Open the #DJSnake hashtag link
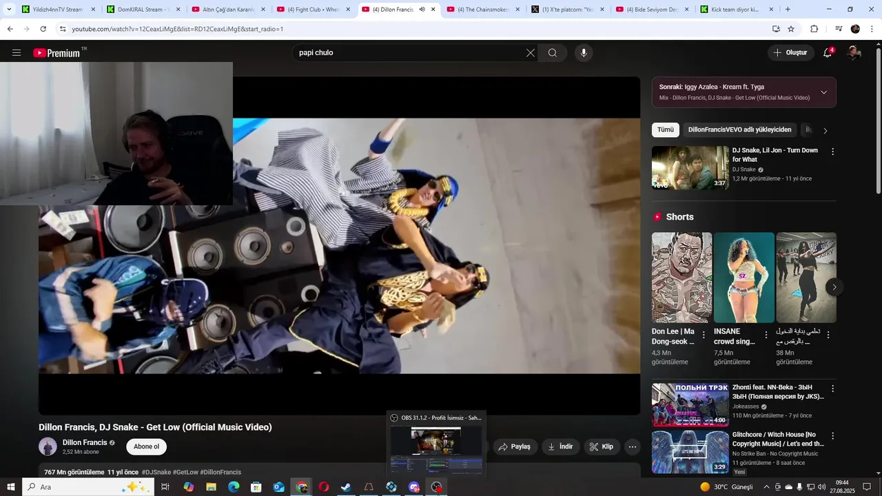 [x=156, y=472]
